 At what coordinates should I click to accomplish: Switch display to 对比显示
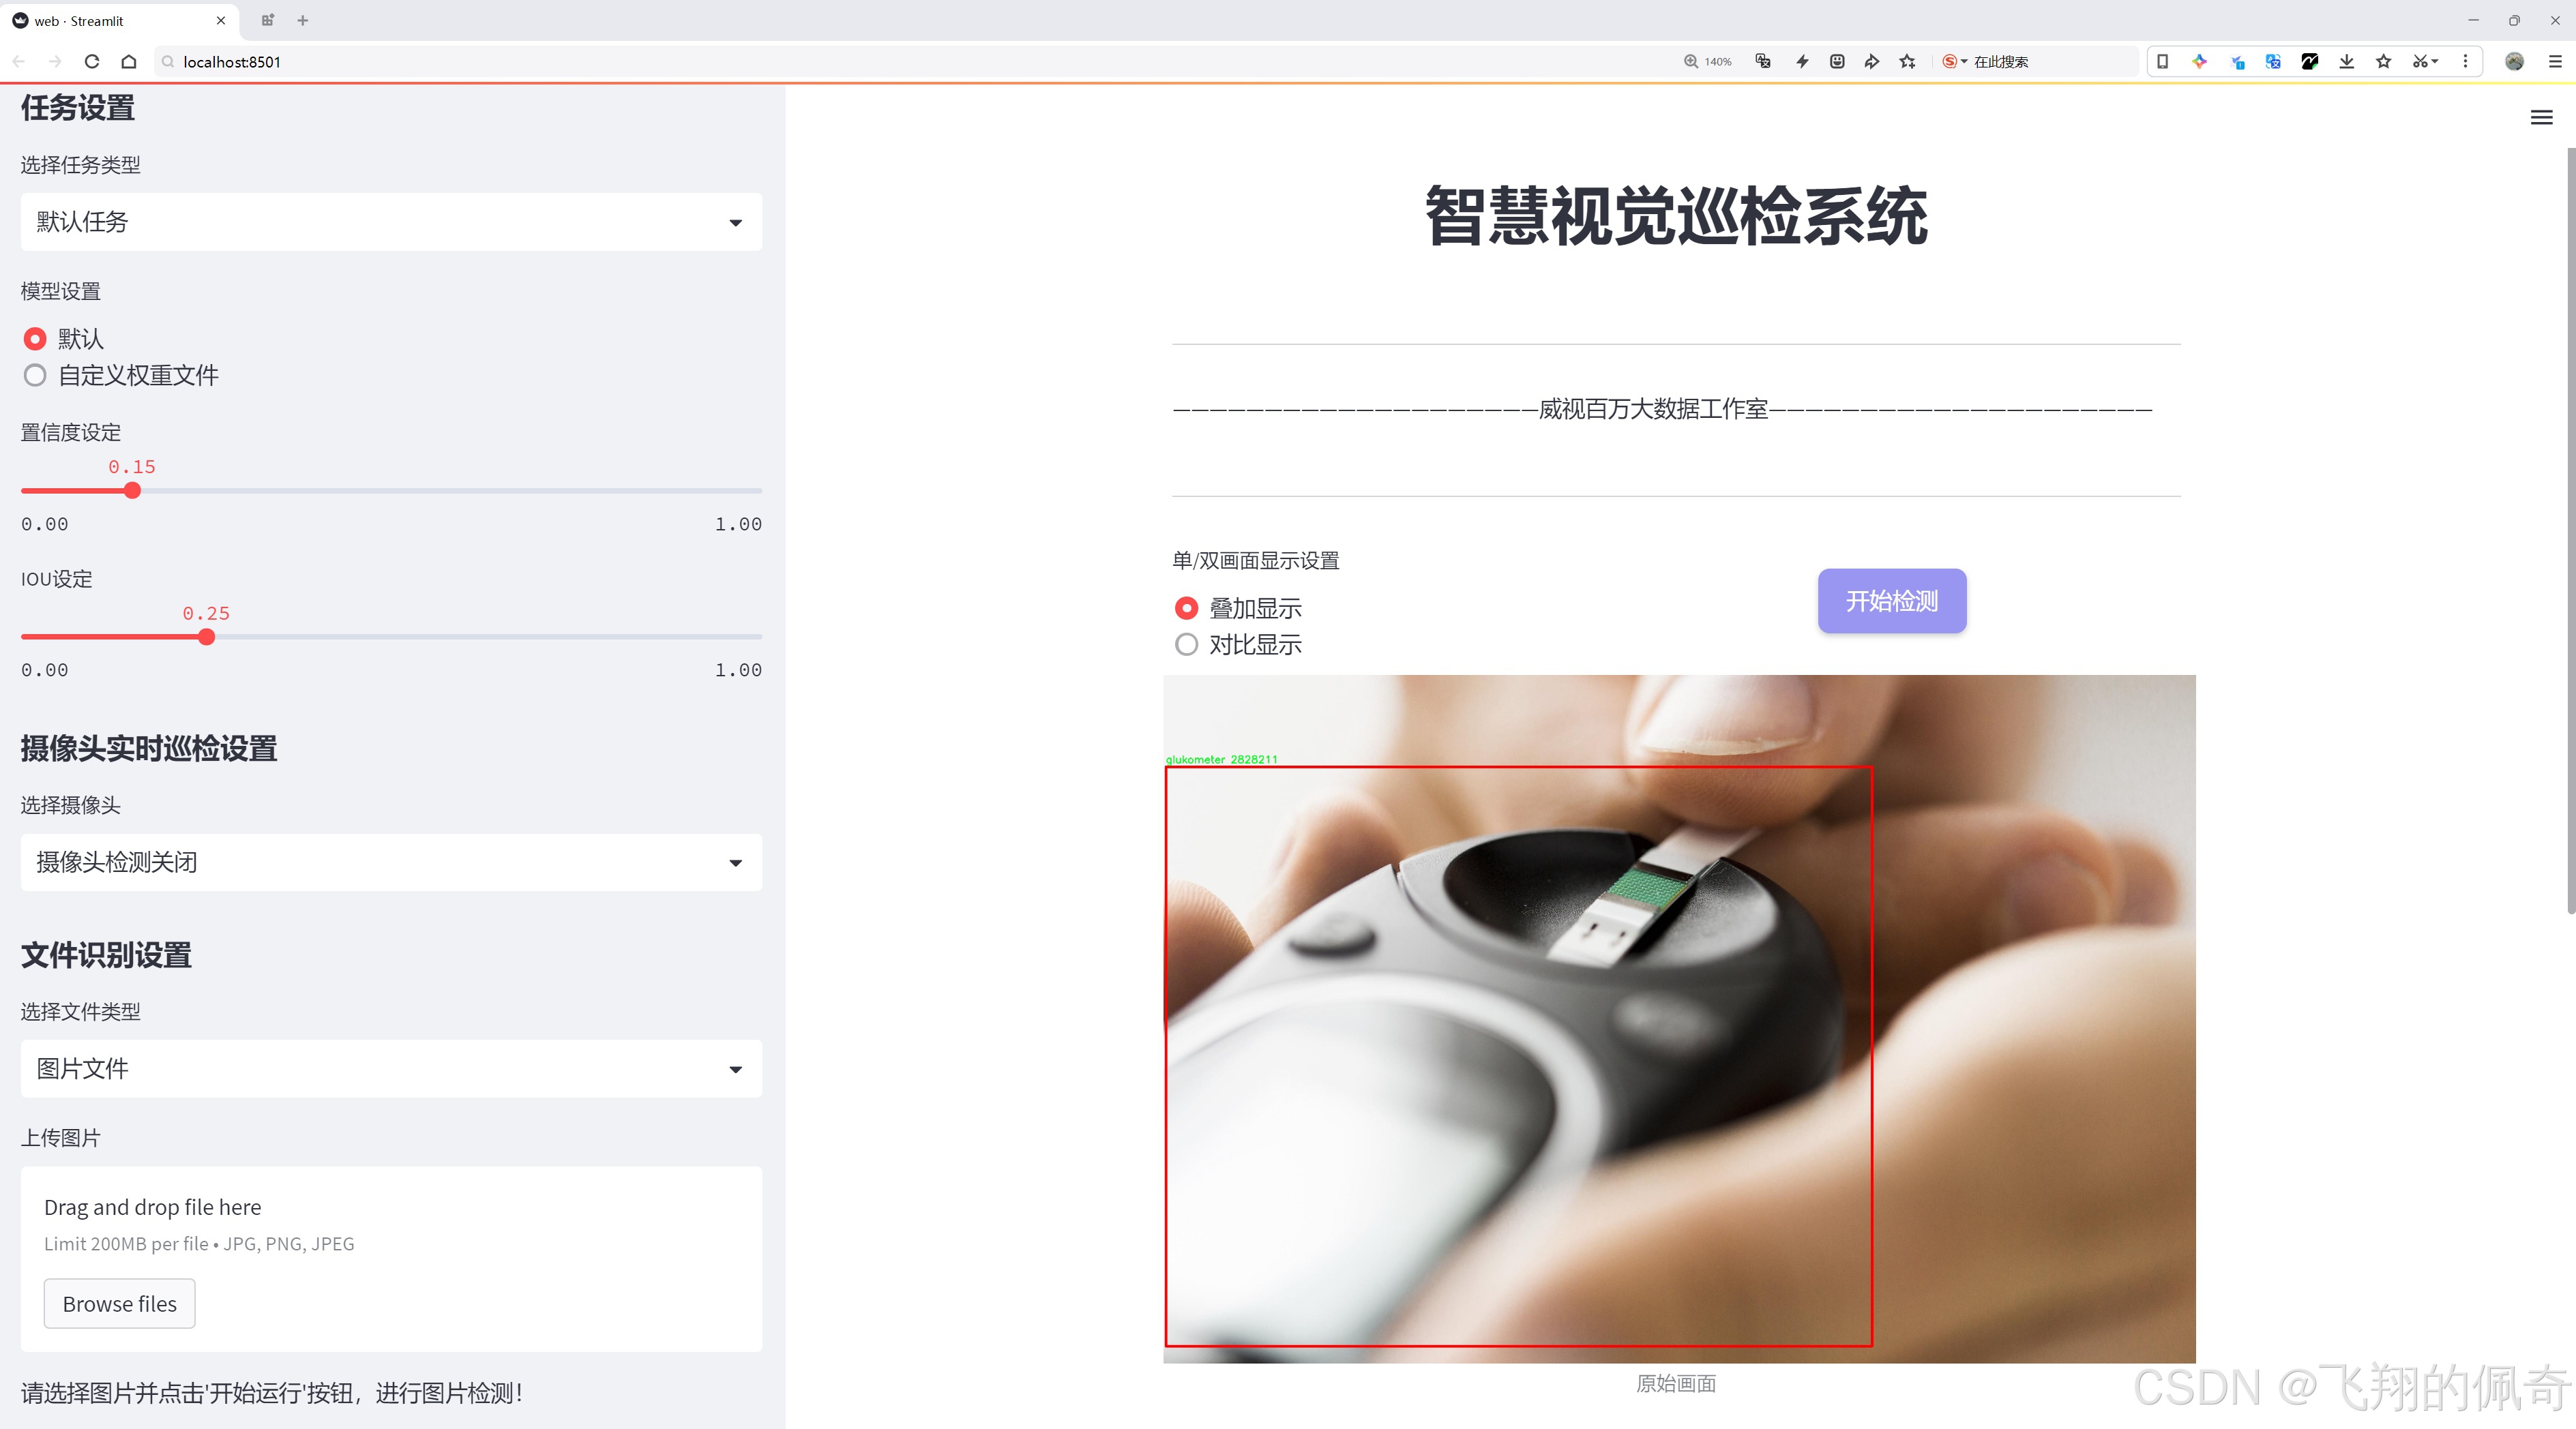click(1186, 644)
